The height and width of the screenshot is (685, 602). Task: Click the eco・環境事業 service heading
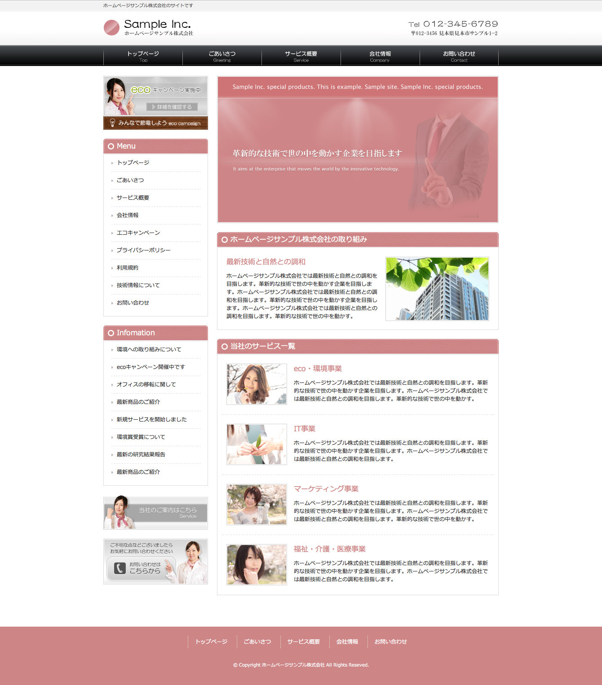[318, 369]
